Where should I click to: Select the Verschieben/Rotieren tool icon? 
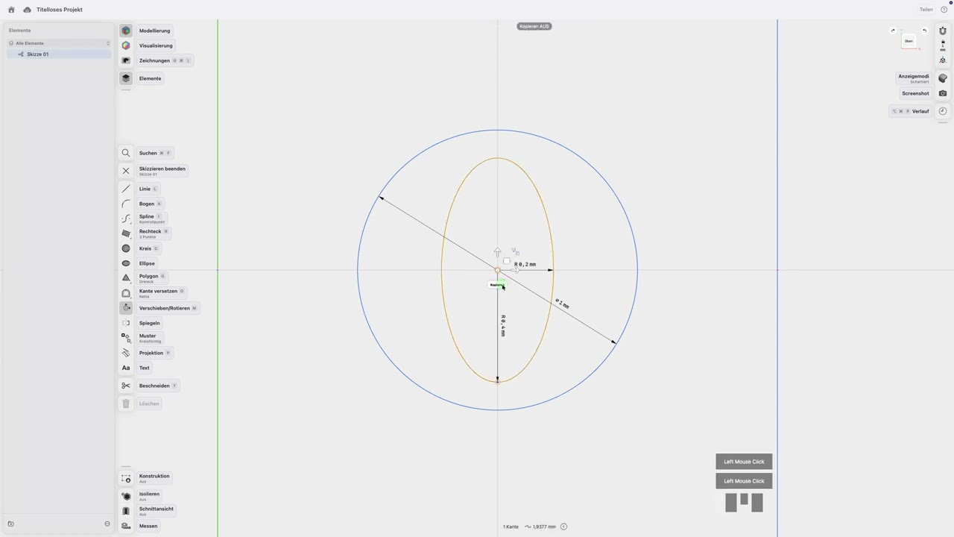click(126, 308)
